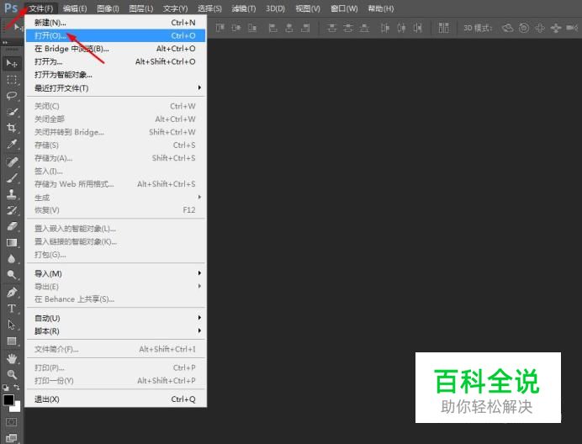Choose 打开(O)... menu entry
This screenshot has width=582, height=444.
click(x=115, y=35)
